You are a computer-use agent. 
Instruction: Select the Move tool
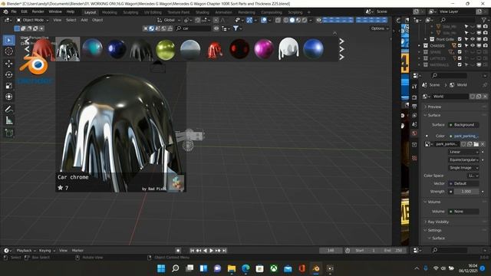[x=8, y=64]
